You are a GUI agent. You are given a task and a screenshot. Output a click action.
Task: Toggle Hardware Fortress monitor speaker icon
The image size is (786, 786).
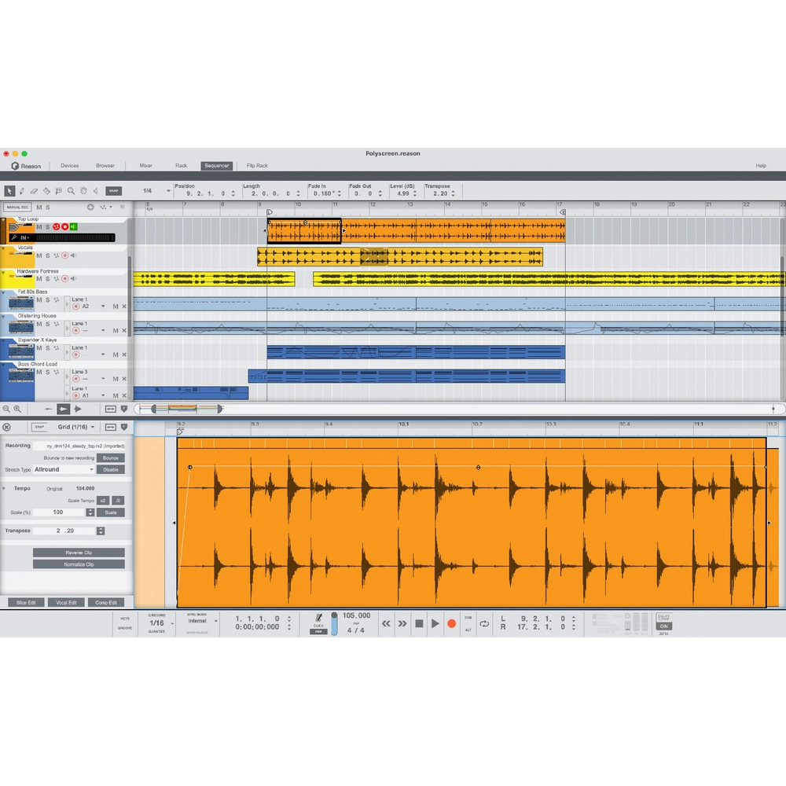74,279
